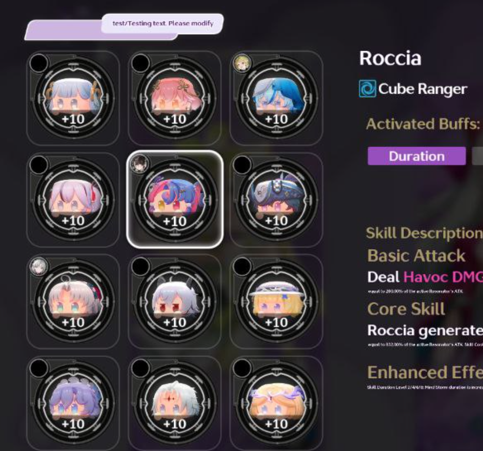Select the light-blue haired character with orange ribbons
Screen dimensions: 483x451
pyautogui.click(x=73, y=98)
